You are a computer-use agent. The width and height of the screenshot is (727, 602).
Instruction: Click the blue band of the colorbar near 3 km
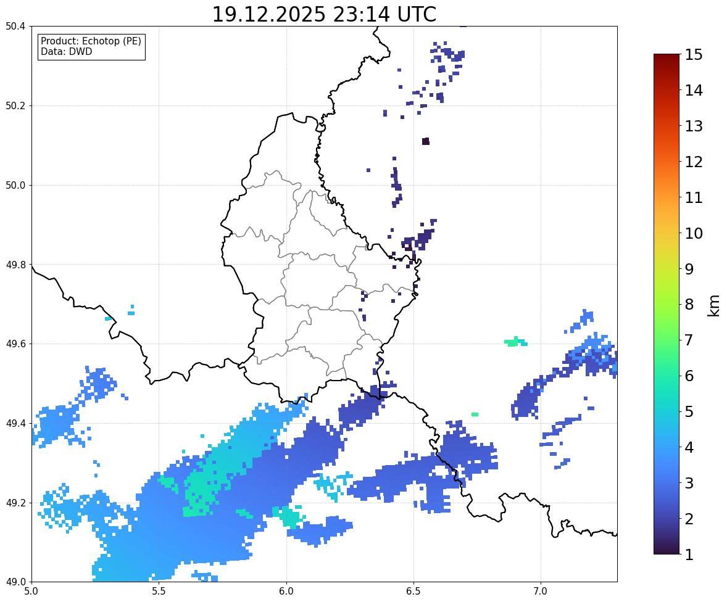(667, 483)
